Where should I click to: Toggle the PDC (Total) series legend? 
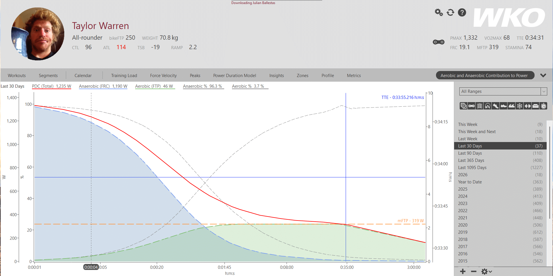(51, 86)
